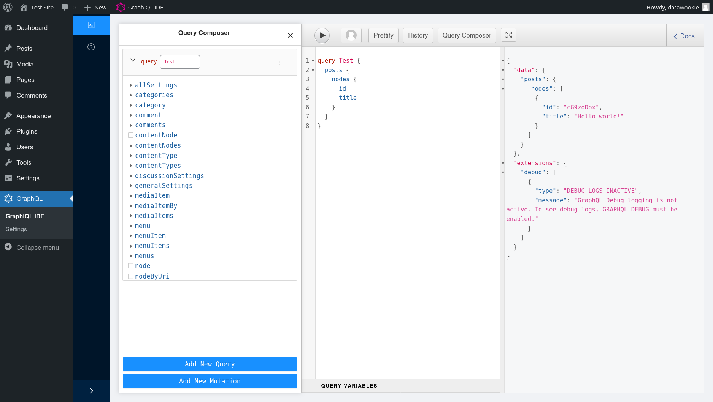Run the query with the play button
The height and width of the screenshot is (402, 713).
pos(322,35)
